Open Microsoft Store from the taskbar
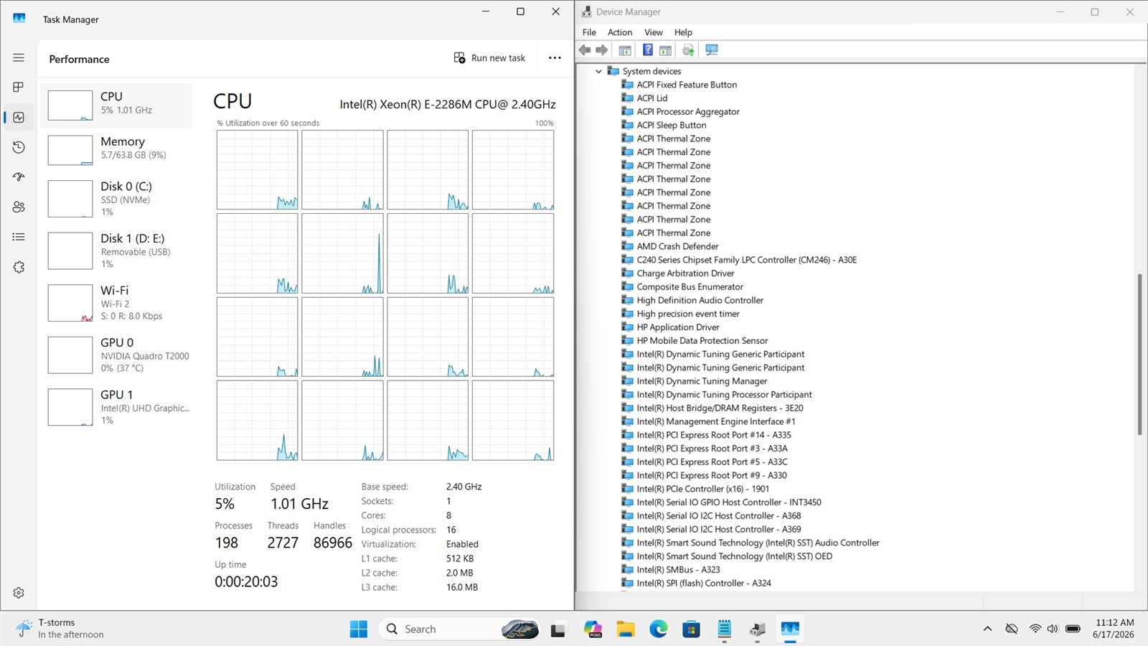Screen dimensions: 1148x646 click(x=692, y=629)
